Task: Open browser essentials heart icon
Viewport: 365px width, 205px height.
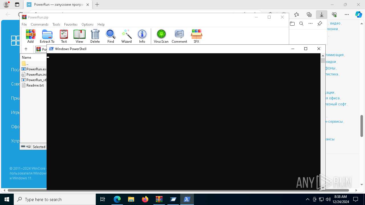Action: (334, 14)
